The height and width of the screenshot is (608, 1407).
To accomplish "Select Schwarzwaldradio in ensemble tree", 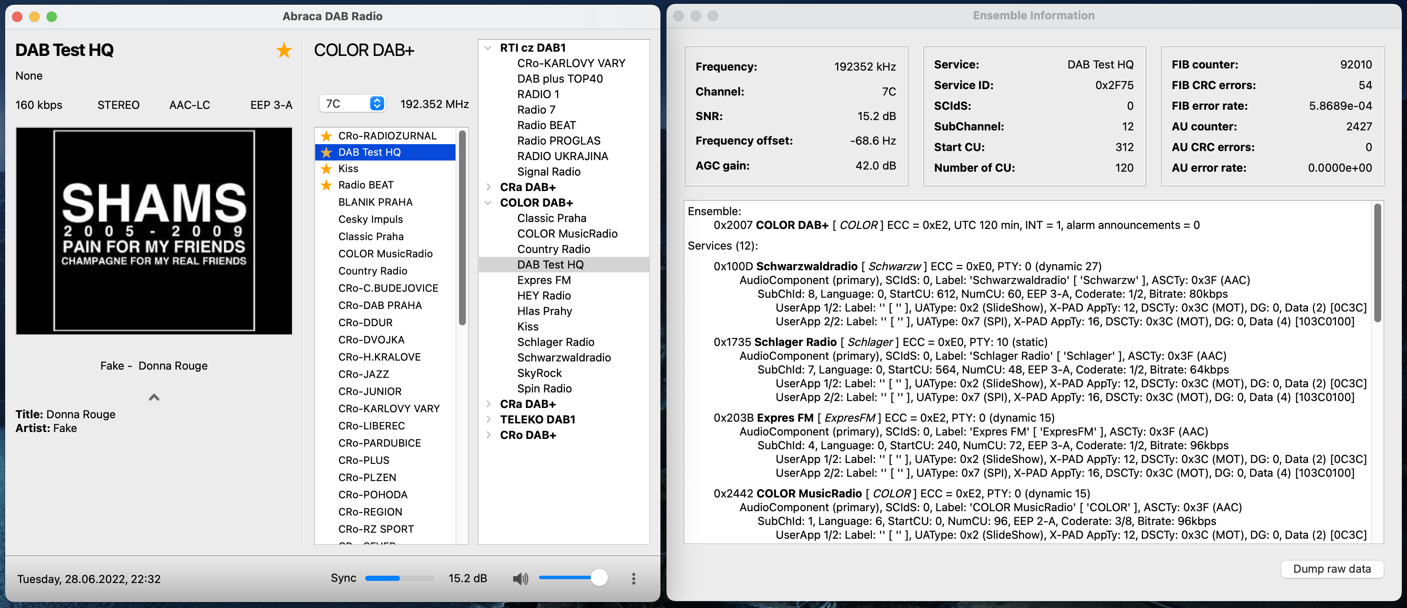I will tap(564, 357).
